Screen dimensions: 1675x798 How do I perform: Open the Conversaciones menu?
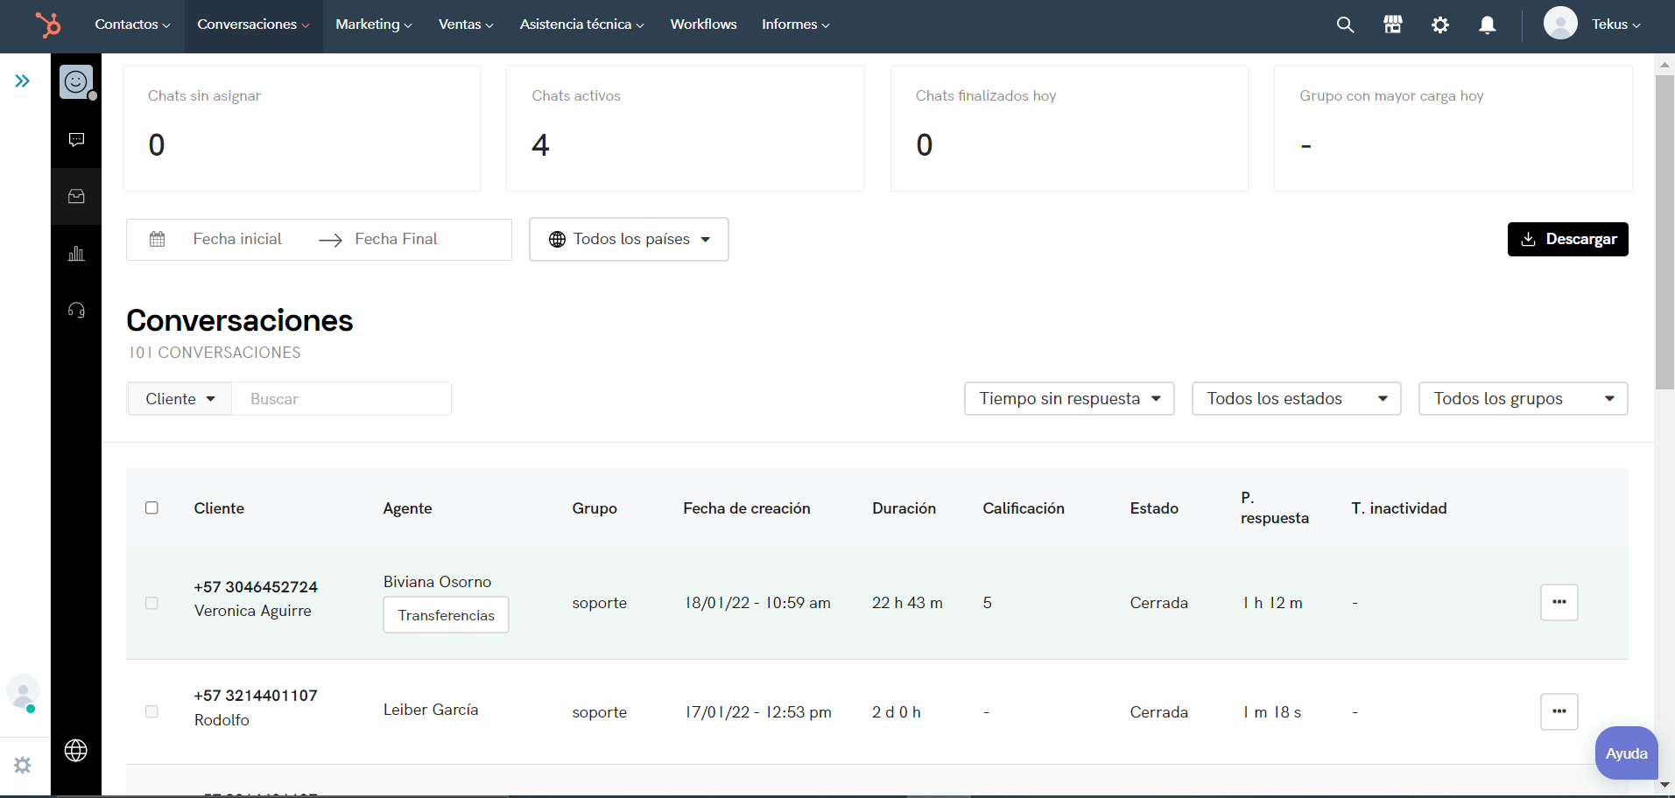pos(253,24)
